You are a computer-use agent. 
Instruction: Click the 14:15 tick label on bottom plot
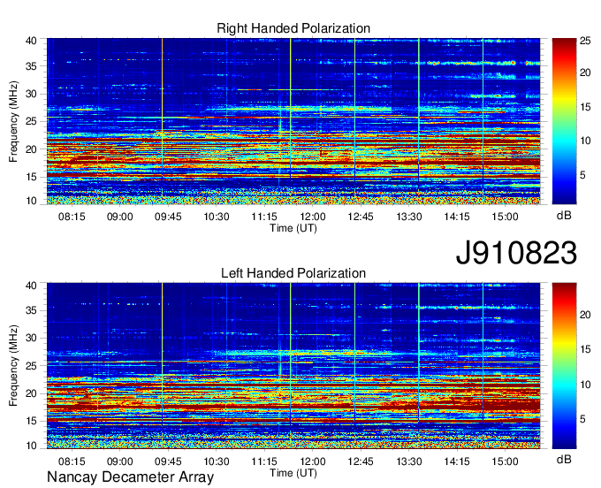pyautogui.click(x=457, y=461)
